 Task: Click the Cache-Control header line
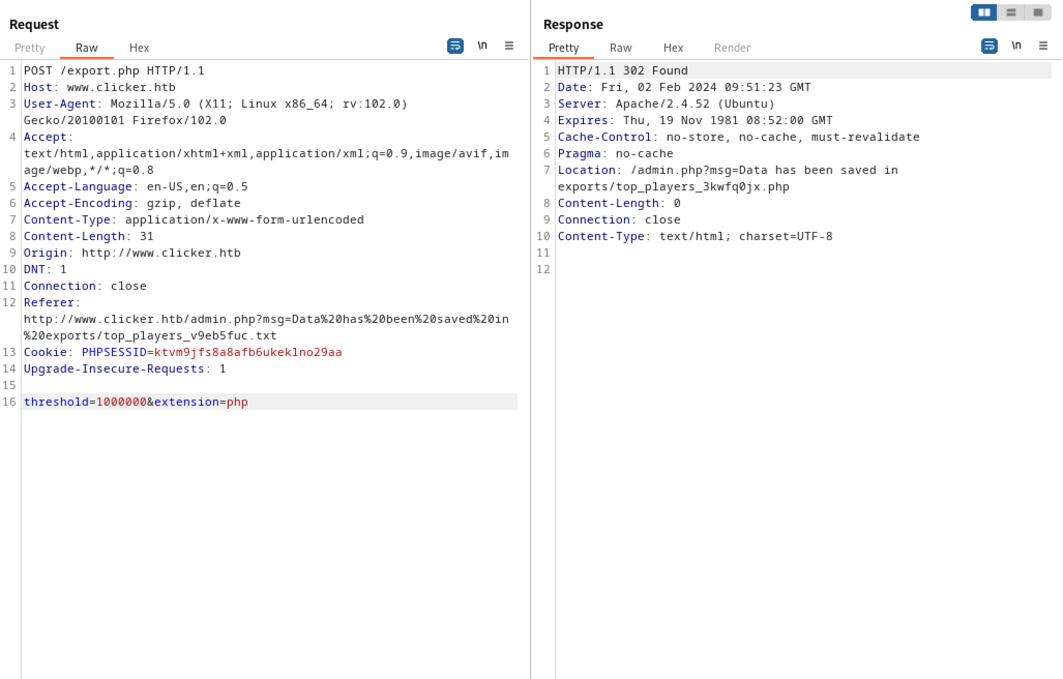pyautogui.click(x=739, y=137)
